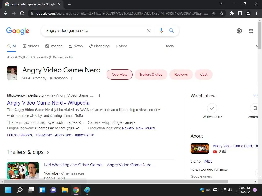Open the taskbar volume control
This screenshot has width=262, height=196.
point(230,190)
